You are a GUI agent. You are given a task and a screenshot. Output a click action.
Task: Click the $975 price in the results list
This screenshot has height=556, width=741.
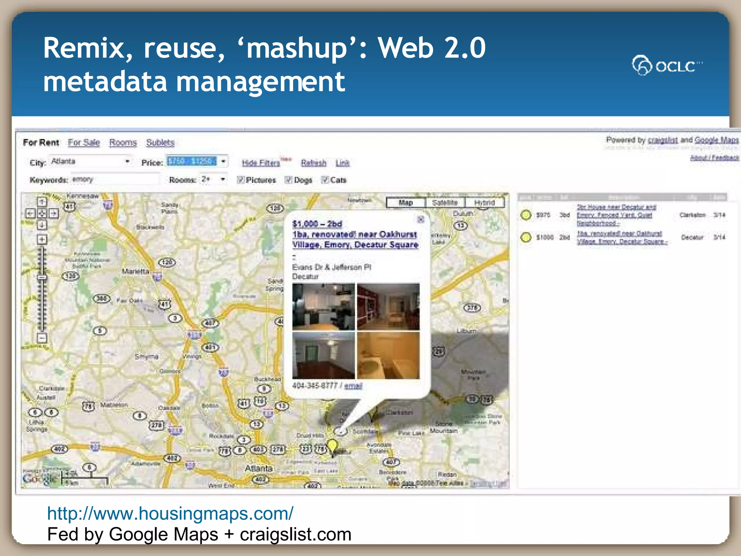coord(543,215)
